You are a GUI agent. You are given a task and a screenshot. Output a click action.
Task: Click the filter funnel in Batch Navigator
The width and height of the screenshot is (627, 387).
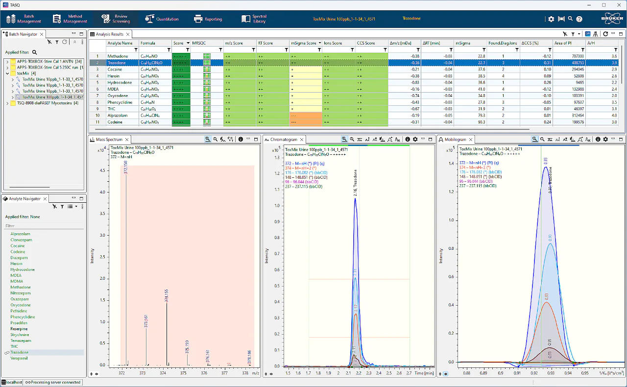point(57,42)
